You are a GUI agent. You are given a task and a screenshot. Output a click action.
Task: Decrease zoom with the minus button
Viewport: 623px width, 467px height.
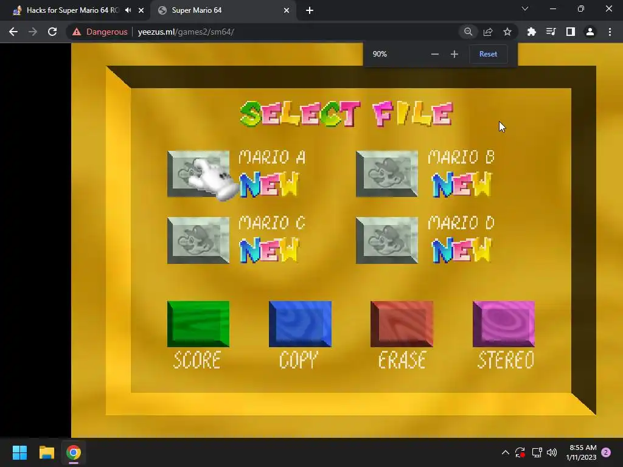(434, 54)
